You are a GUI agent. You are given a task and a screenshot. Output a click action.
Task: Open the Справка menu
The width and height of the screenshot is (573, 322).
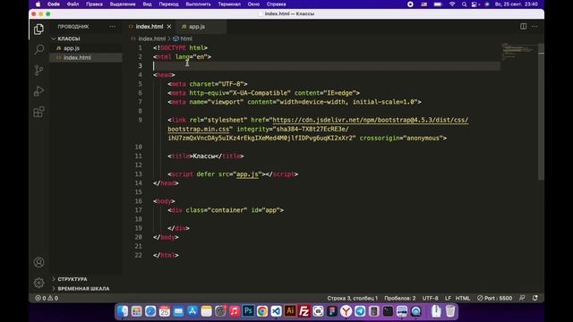(277, 4)
